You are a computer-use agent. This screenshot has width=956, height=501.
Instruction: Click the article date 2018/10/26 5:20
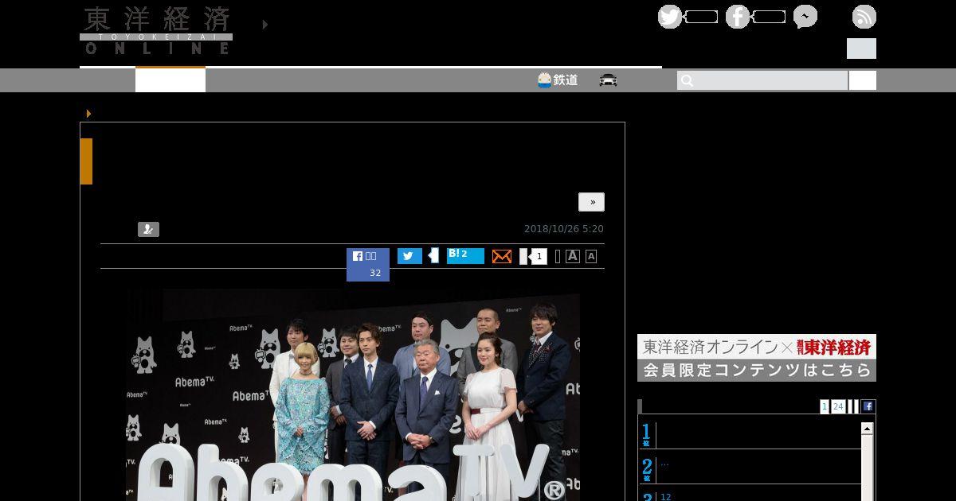[564, 229]
